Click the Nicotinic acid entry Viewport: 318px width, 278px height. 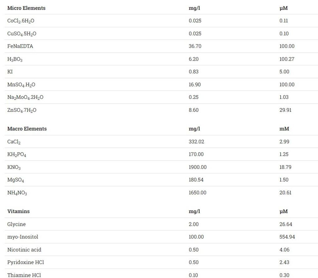[24, 250]
